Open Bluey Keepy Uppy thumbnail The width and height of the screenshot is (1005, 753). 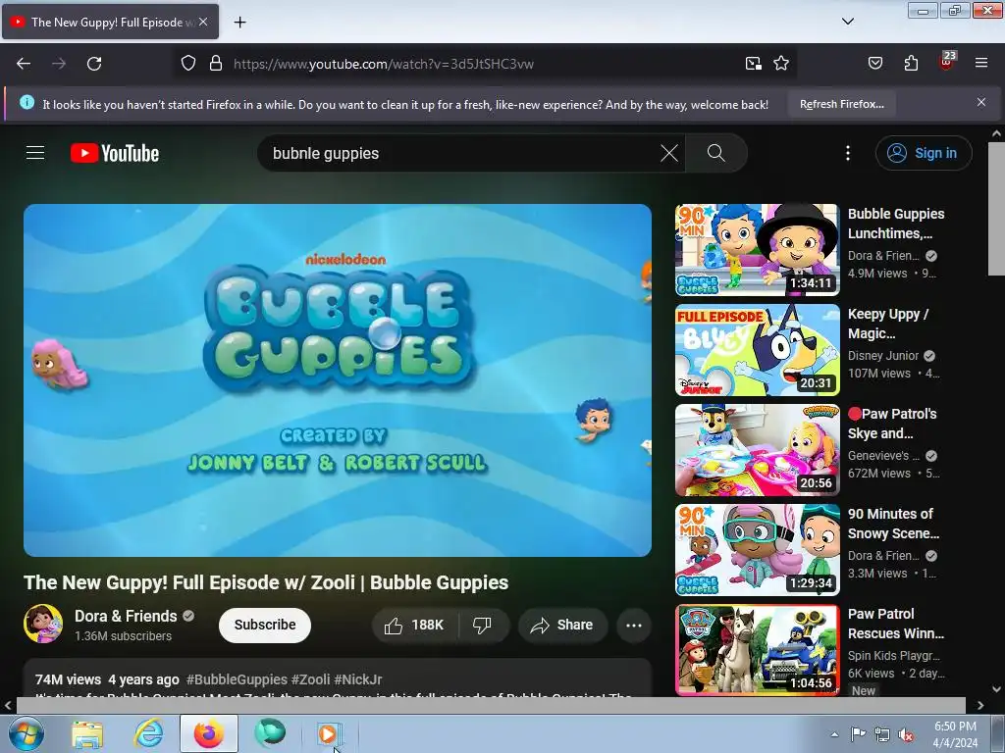click(757, 350)
